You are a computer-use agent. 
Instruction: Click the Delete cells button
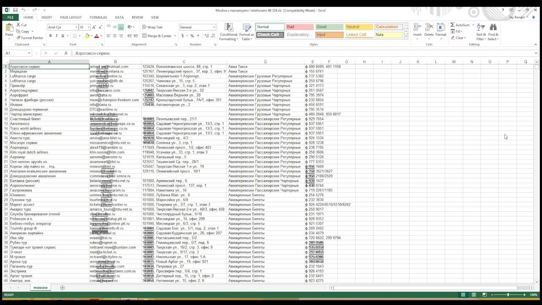pyautogui.click(x=429, y=32)
